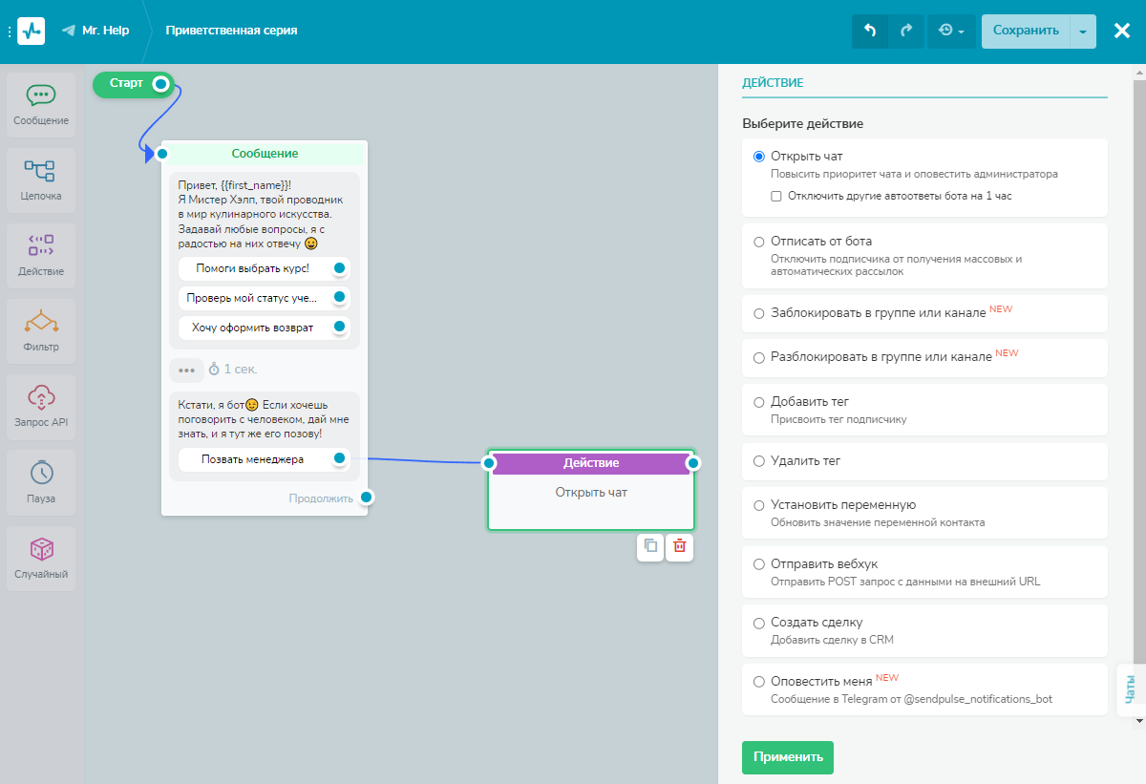Screen dimensions: 1146x784
Task: Click the Помоги выбрать курс! button
Action: (253, 268)
